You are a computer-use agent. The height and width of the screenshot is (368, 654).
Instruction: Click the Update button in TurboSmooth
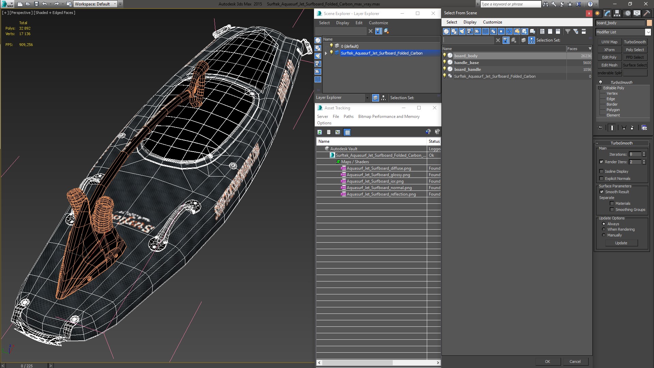[621, 243]
